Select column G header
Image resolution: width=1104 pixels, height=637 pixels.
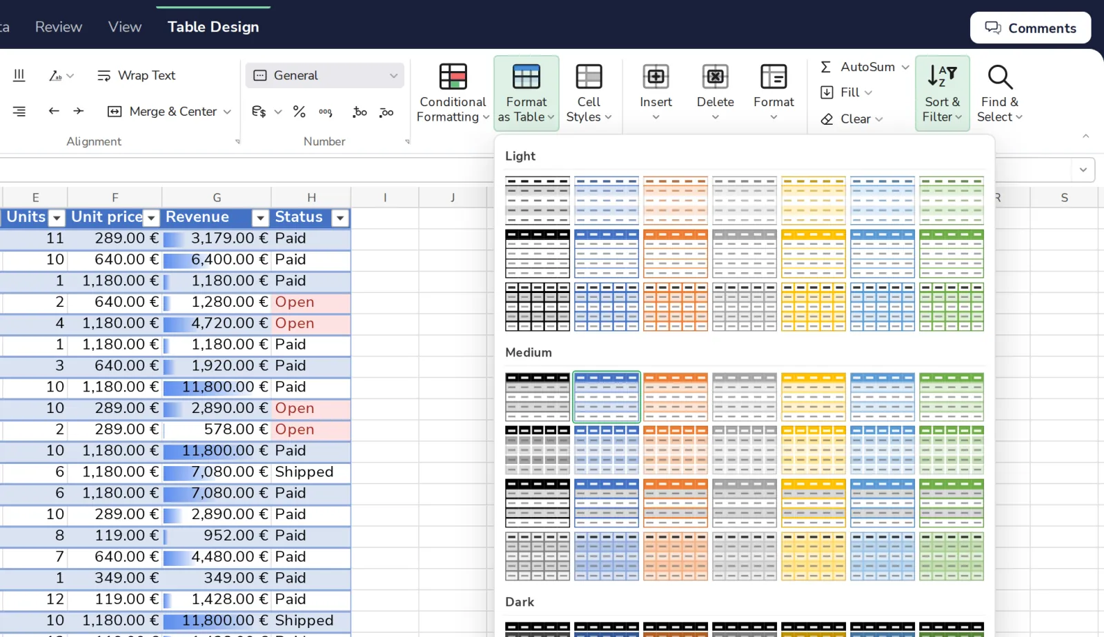(217, 197)
